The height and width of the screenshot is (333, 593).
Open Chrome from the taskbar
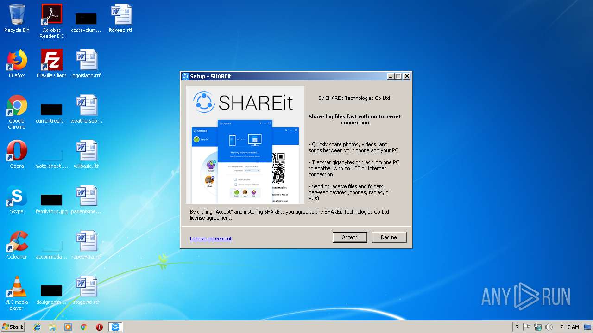[x=83, y=327]
